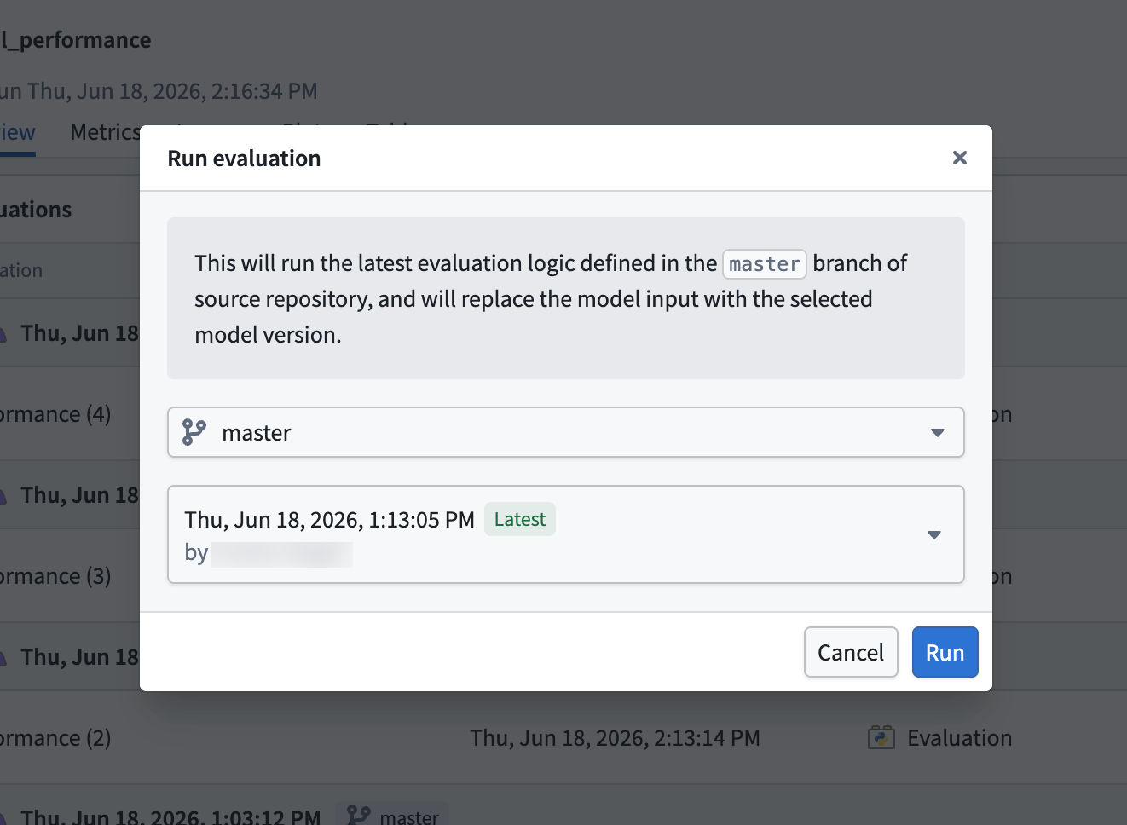This screenshot has width=1127, height=825.
Task: Click the "rmance (2)" row label in background
Action: coord(55,738)
